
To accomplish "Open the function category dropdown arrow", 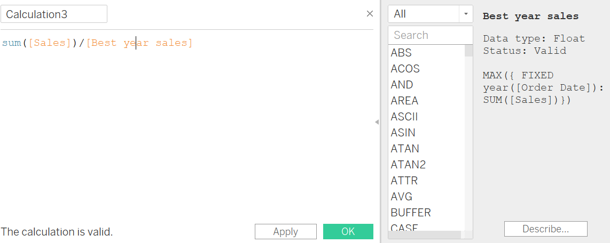I will [466, 14].
